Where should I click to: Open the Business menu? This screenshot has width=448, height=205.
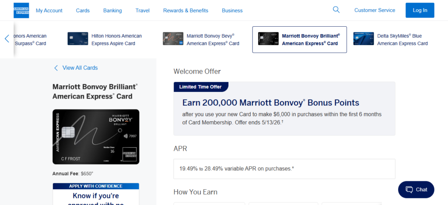click(232, 11)
